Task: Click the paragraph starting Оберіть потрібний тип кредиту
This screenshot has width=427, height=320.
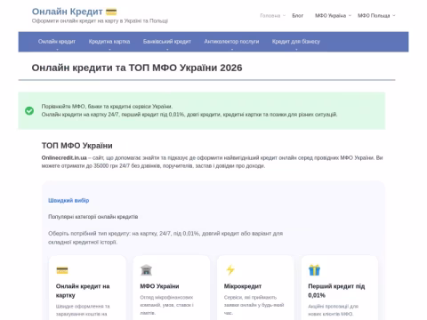Action: [165, 237]
